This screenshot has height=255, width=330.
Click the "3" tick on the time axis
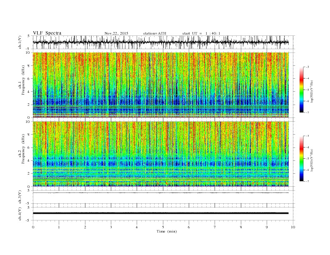coord(111,227)
